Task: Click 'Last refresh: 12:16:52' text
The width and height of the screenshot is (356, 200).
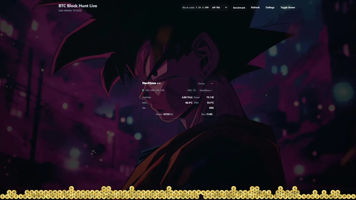Action: (x=70, y=11)
